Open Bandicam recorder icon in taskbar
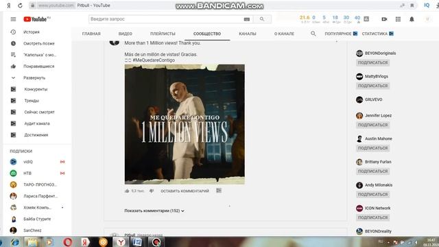Viewport: 439px width, 247px height. (x=156, y=242)
